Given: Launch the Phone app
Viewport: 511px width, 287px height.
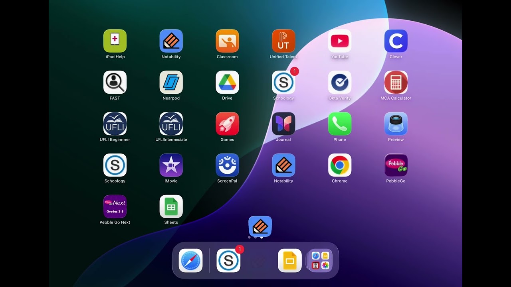Looking at the screenshot, I should tap(340, 124).
